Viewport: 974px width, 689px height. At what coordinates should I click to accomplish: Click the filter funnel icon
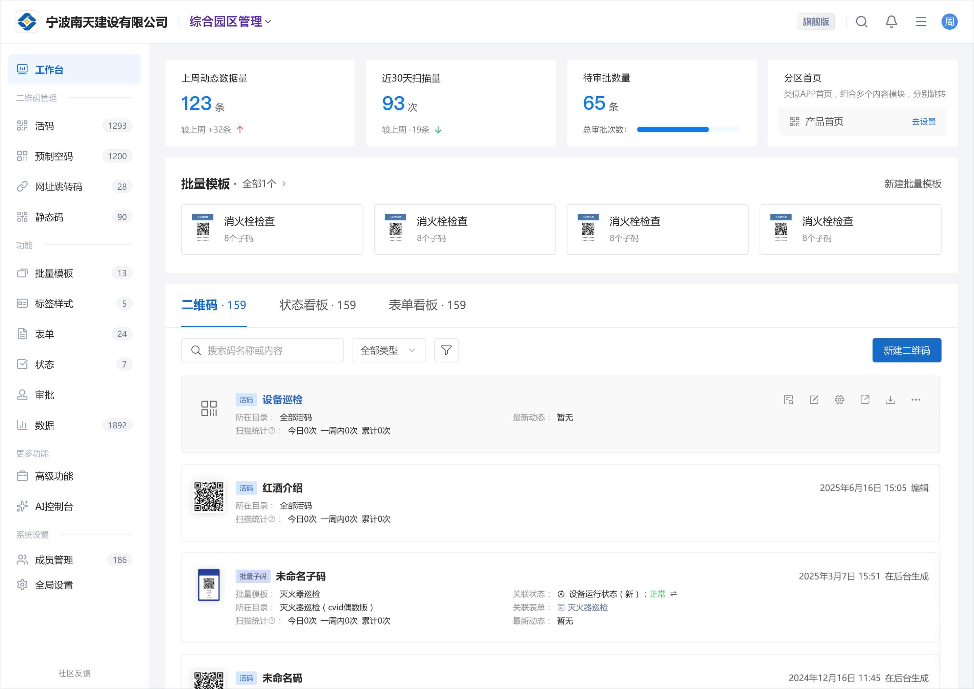coord(446,350)
